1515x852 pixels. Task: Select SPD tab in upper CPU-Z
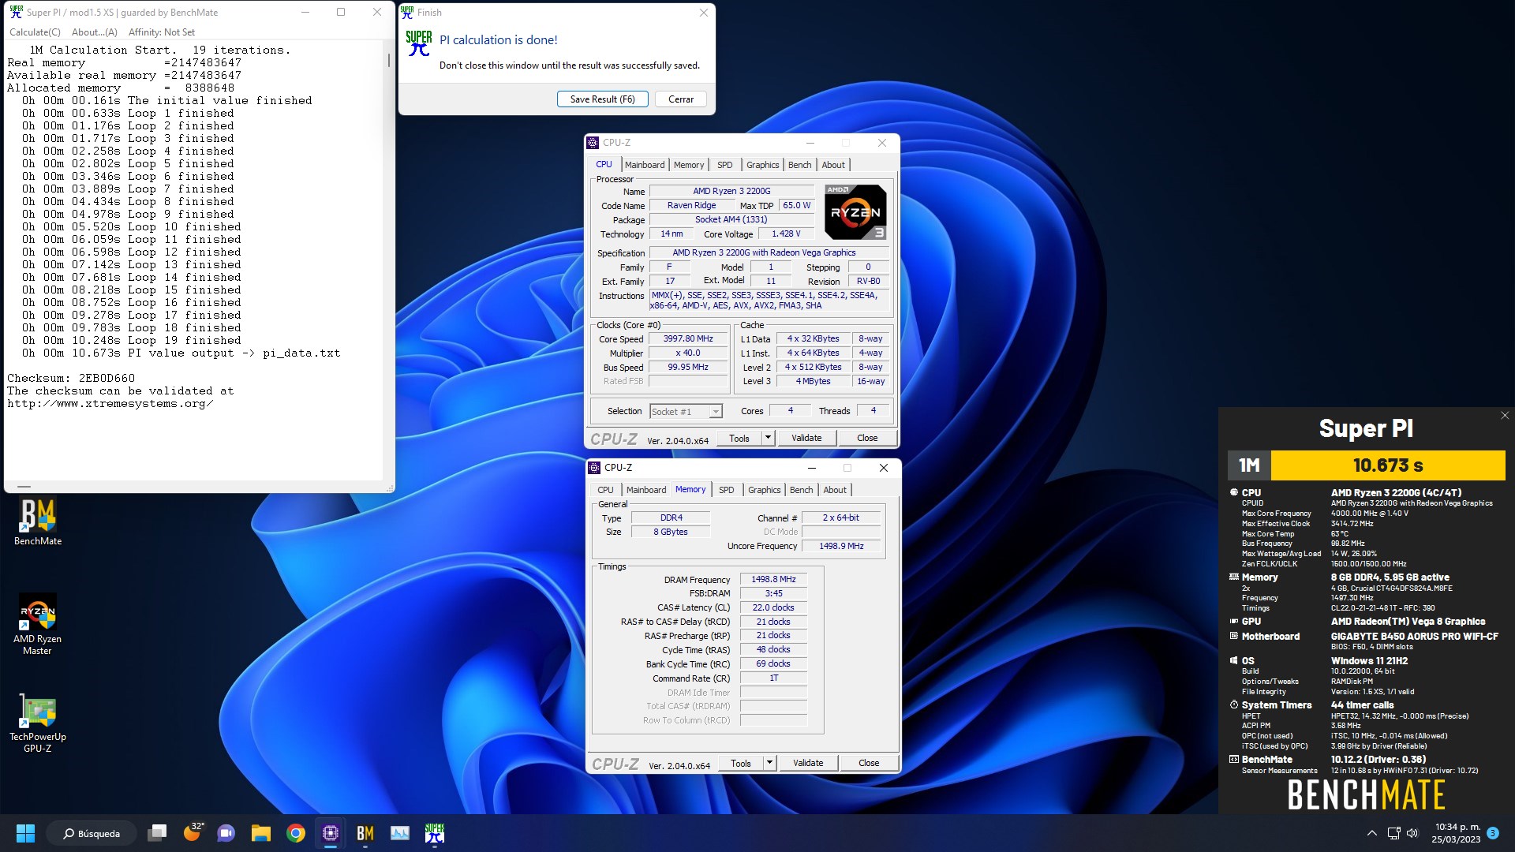tap(725, 165)
